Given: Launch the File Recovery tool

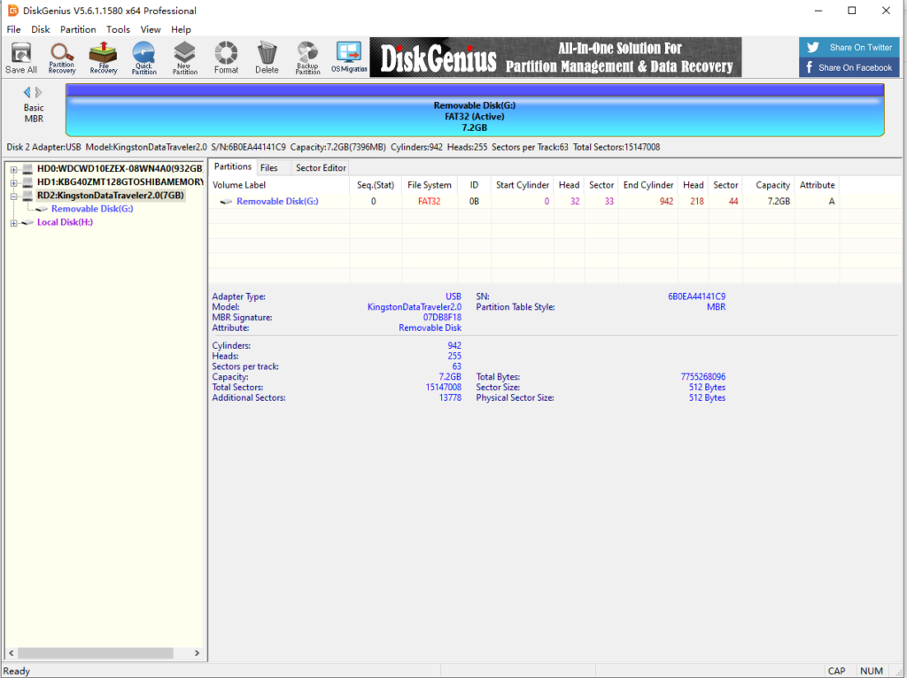Looking at the screenshot, I should pos(103,58).
